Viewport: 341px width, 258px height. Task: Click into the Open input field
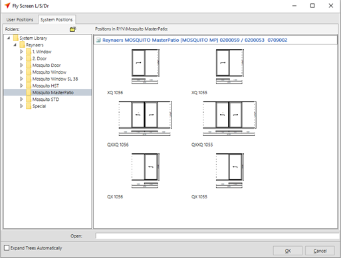(x=217, y=235)
